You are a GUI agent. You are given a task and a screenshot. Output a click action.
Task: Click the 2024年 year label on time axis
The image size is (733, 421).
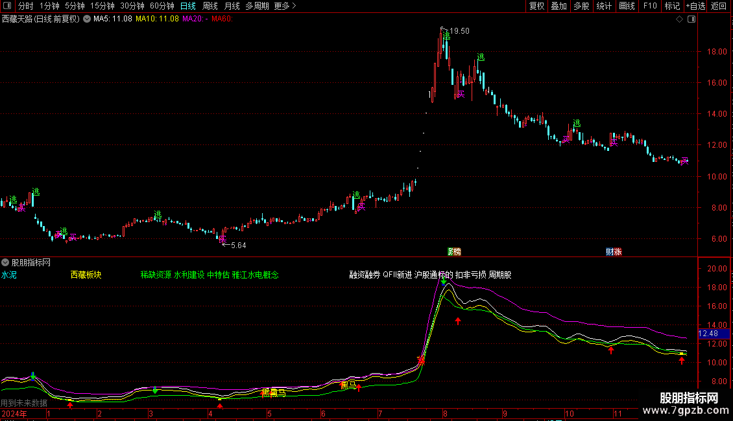coord(14,414)
